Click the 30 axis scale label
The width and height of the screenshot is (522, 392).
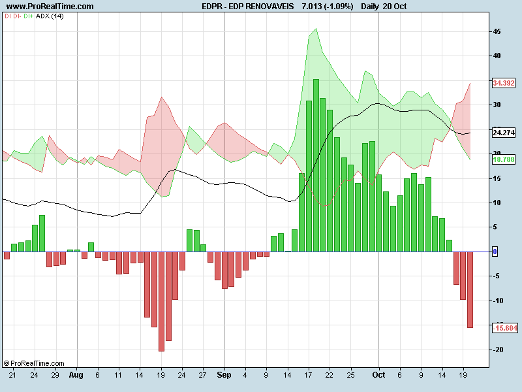click(497, 105)
